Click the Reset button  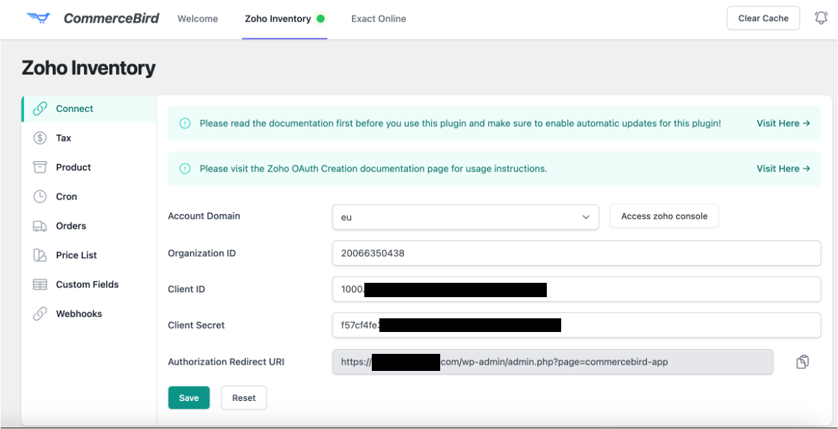click(244, 398)
